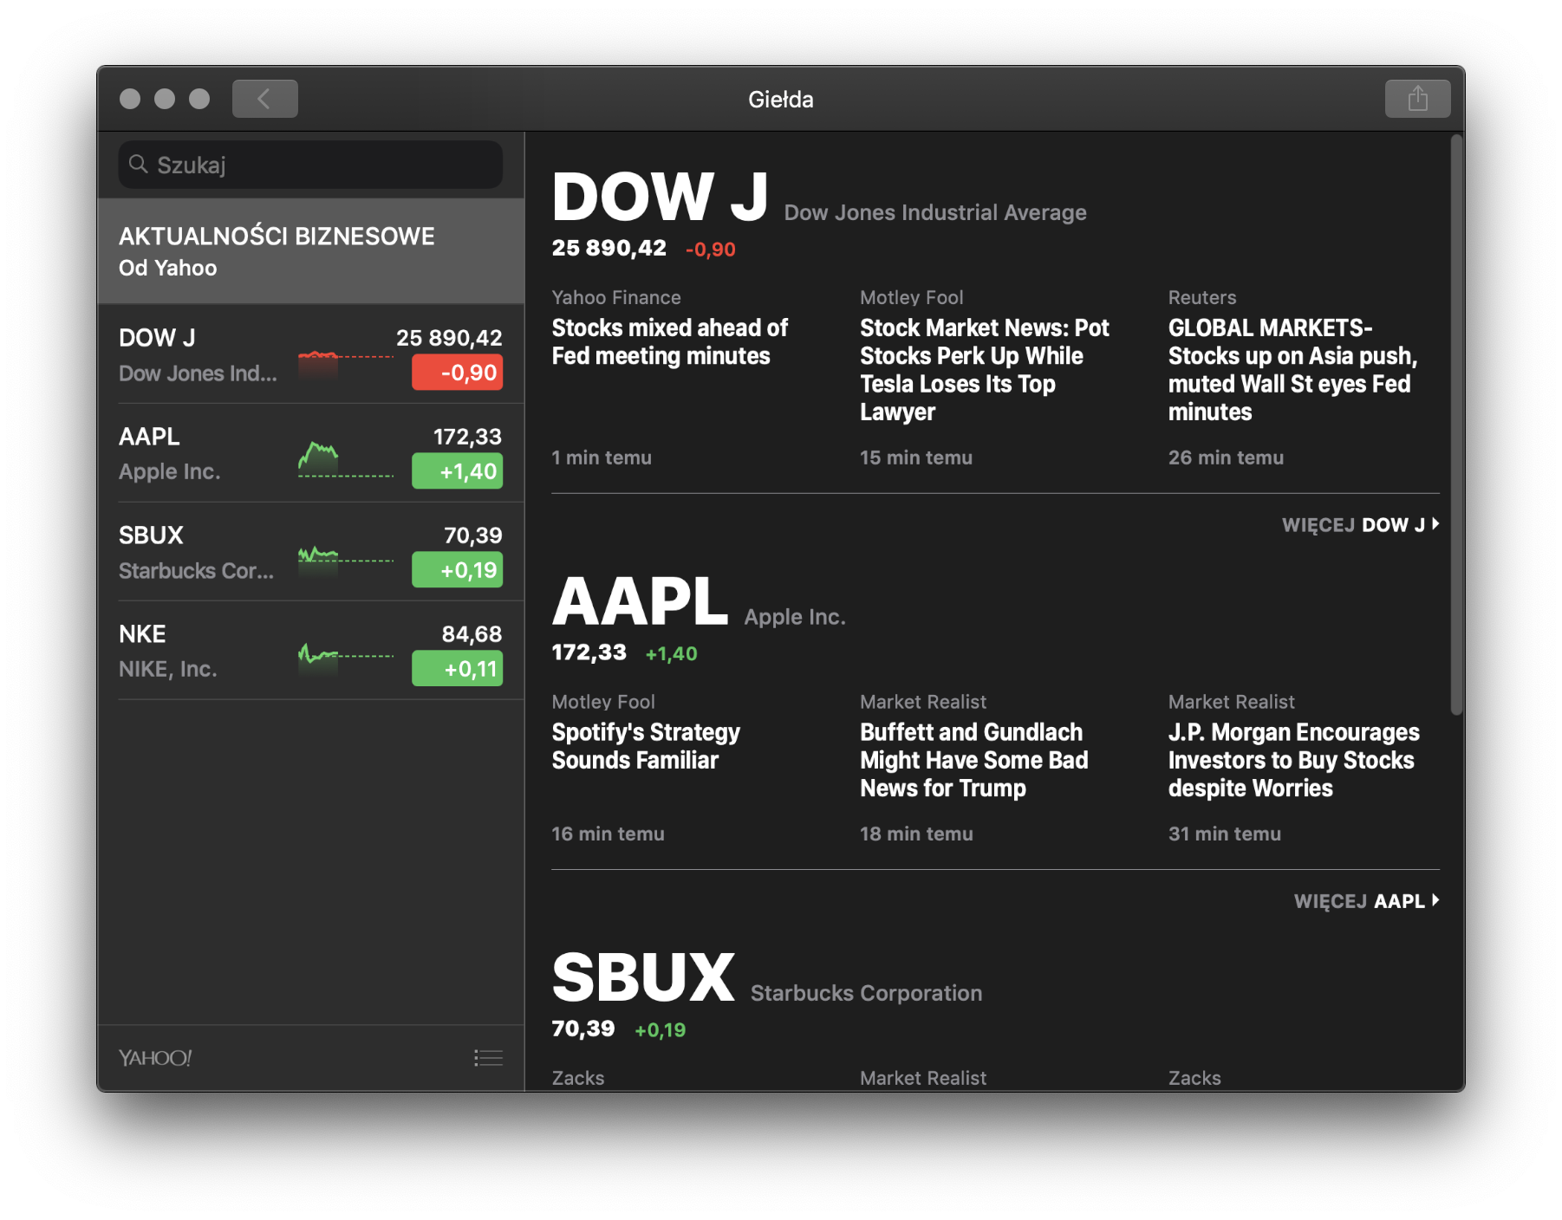Click the large SBUX section heading
Image resolution: width=1562 pixels, height=1220 pixels.
click(x=643, y=977)
